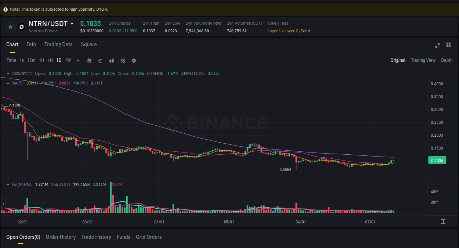Switch to the Trading Data tab
Viewport: 459px width, 248px height.
coord(58,44)
